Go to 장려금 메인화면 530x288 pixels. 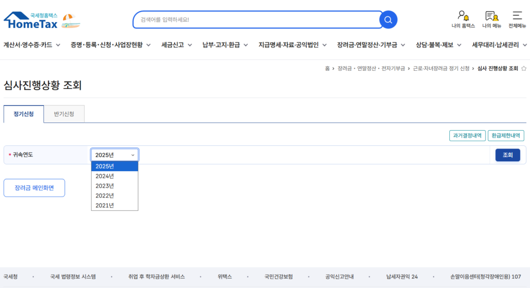tap(34, 188)
